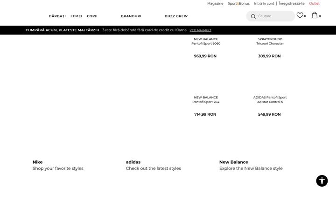Open the BRANDURI menu
This screenshot has height=210, width=336.
point(131,16)
